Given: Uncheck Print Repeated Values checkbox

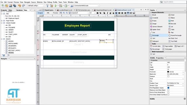Looking at the screenshot, I should point(168,88).
